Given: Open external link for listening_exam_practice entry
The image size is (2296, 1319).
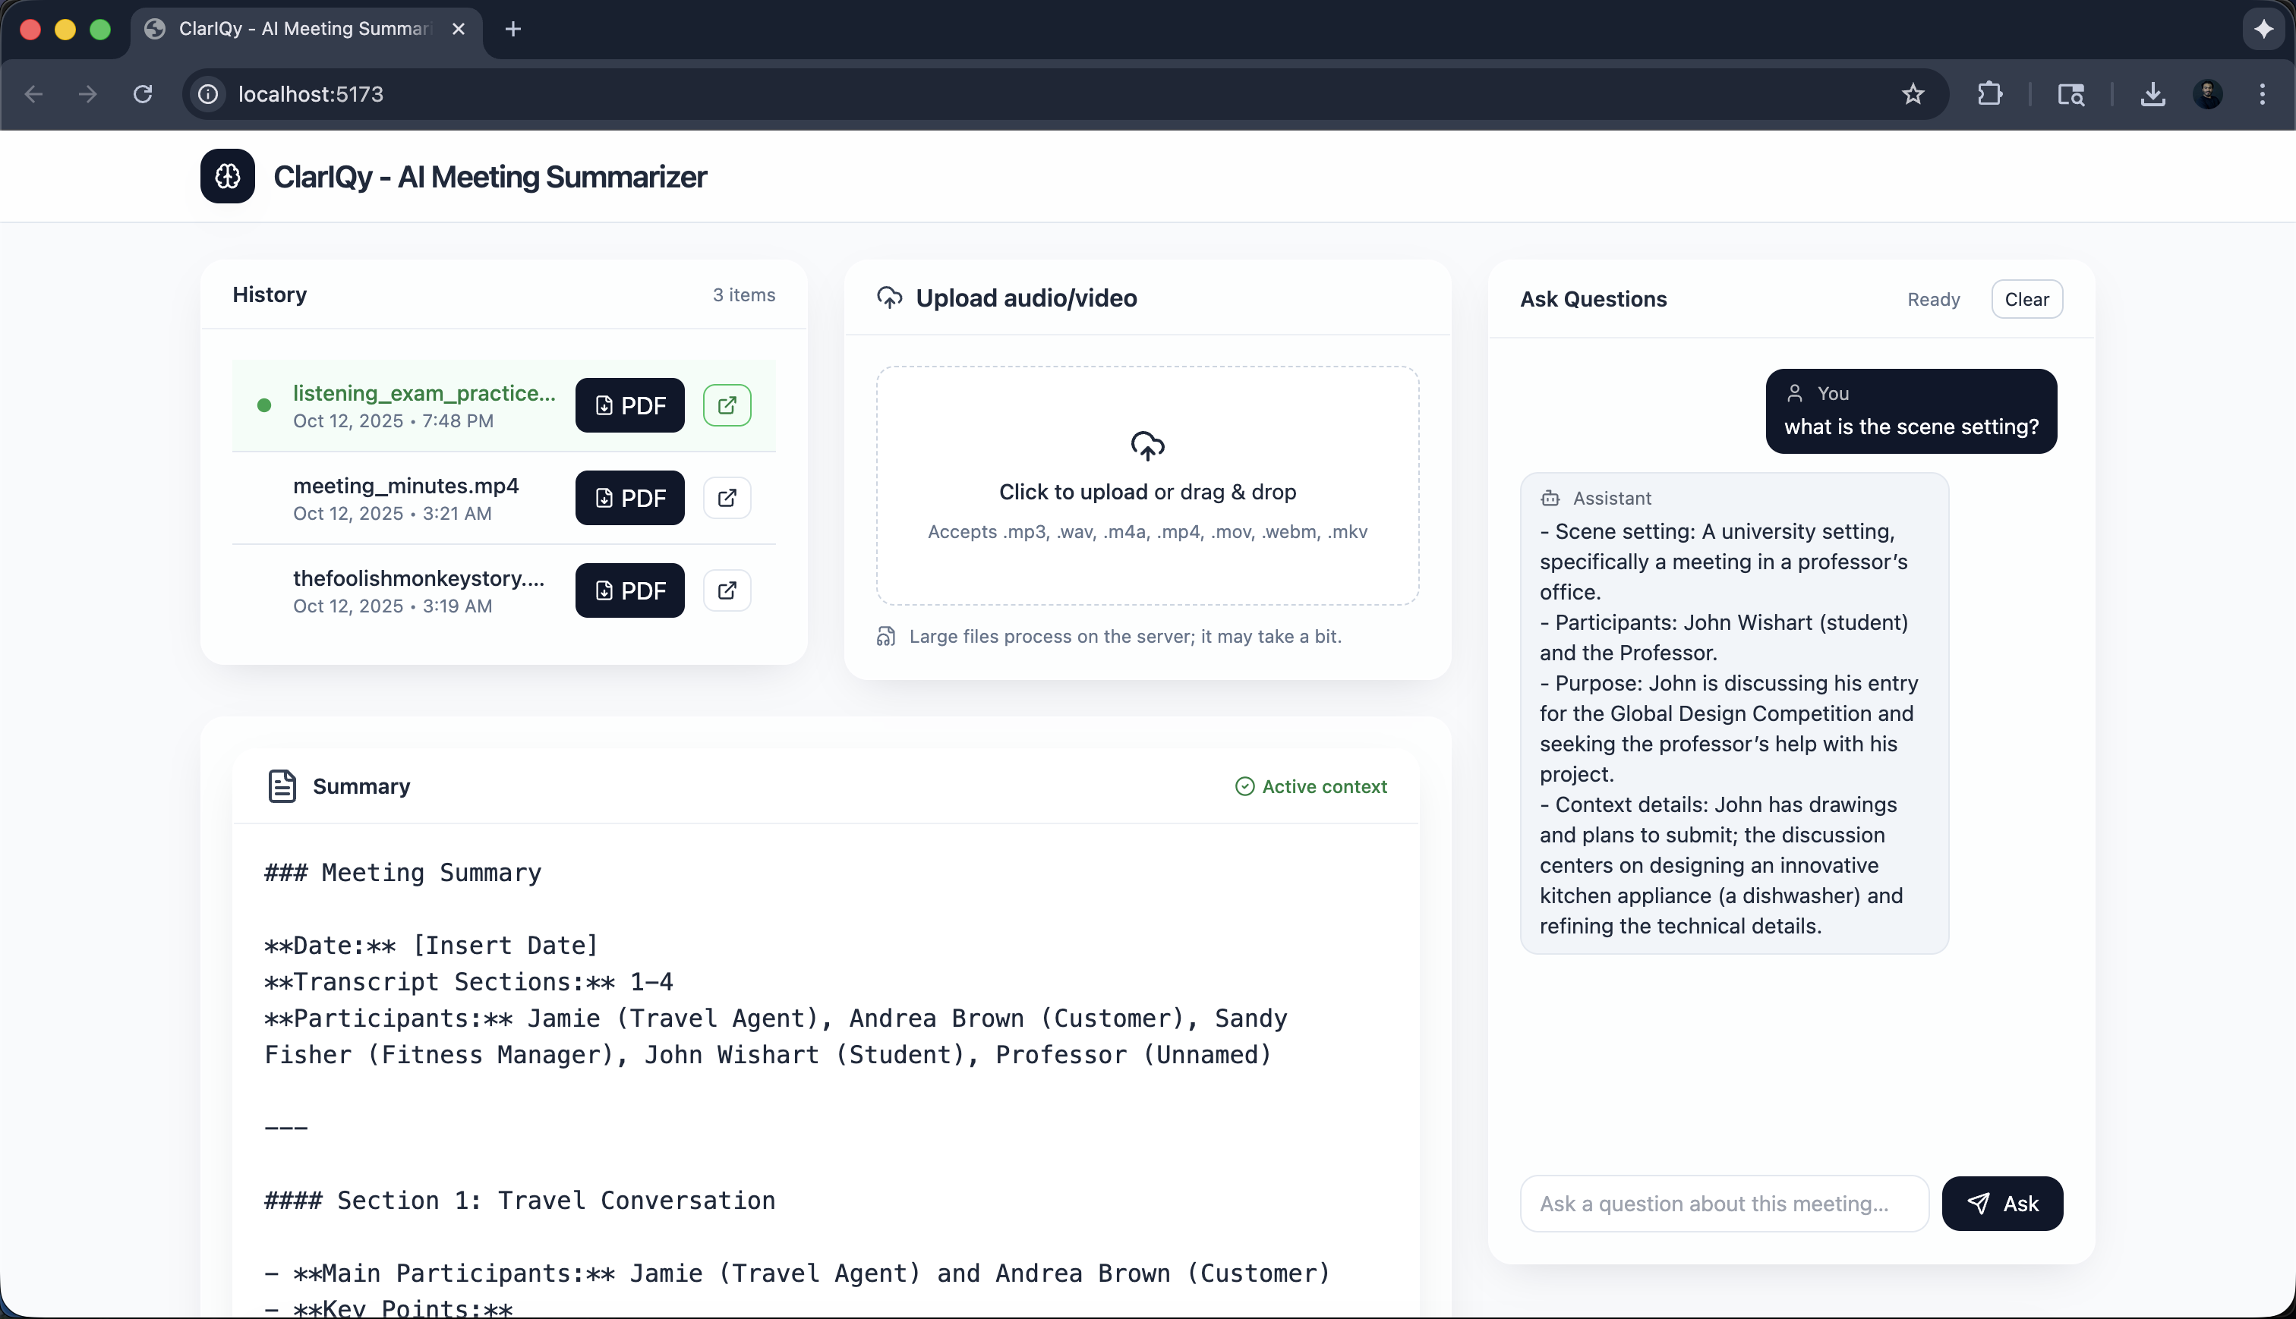Looking at the screenshot, I should click(x=727, y=405).
